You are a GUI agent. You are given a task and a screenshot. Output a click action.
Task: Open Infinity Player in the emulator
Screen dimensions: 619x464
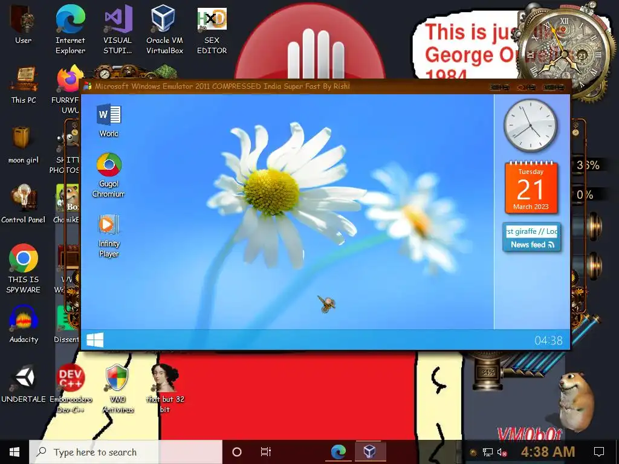coord(109,236)
